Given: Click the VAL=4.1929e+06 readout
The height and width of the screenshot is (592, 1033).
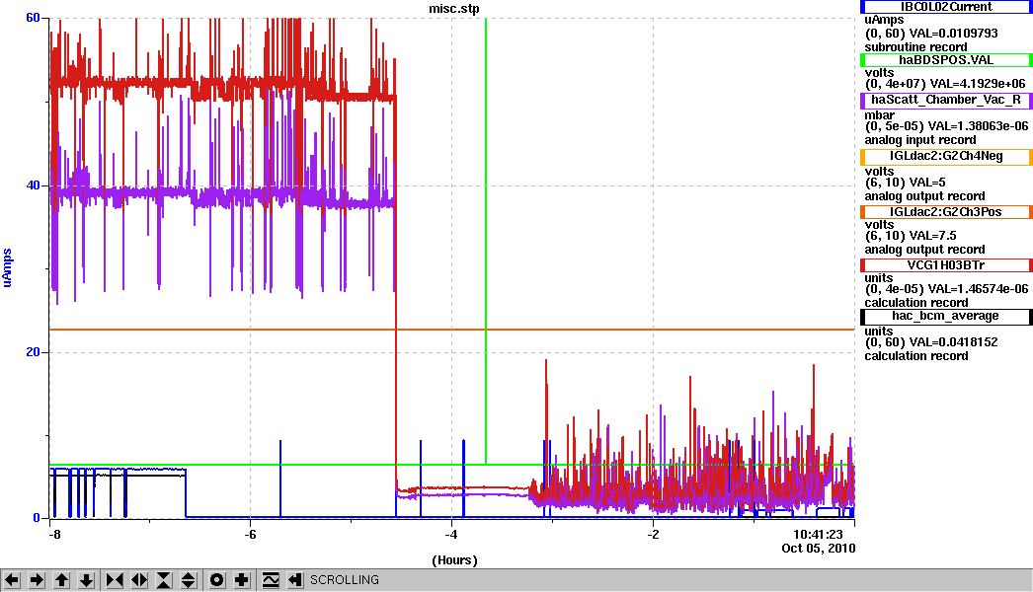Looking at the screenshot, I should pyautogui.click(x=978, y=84).
